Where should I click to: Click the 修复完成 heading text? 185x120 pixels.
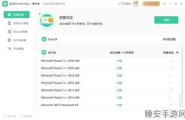pos(66,18)
